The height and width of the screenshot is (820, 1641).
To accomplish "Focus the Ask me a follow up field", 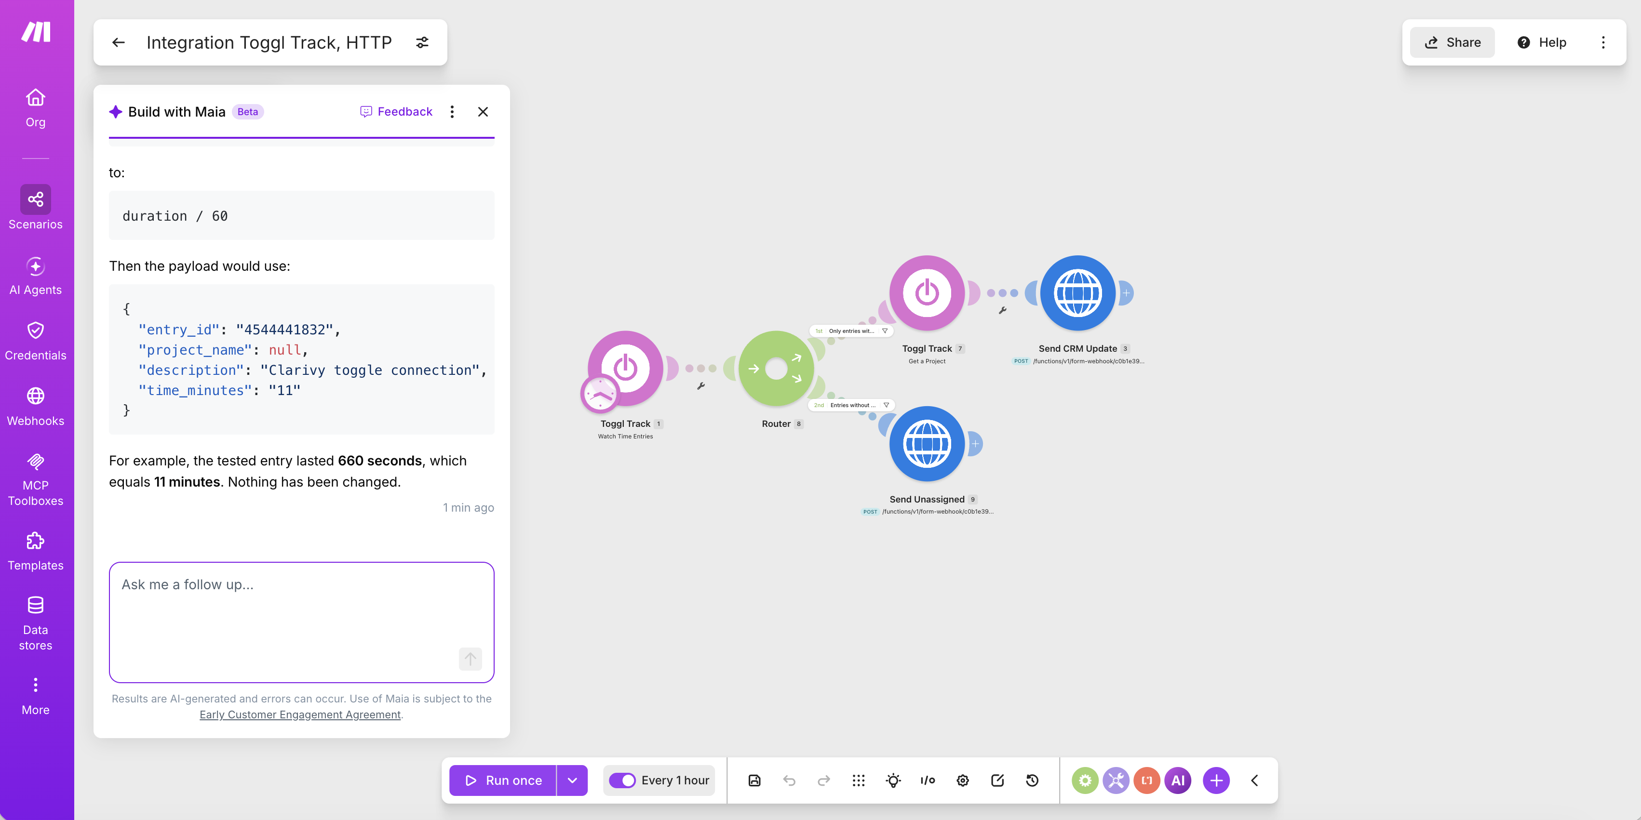I will tap(301, 622).
